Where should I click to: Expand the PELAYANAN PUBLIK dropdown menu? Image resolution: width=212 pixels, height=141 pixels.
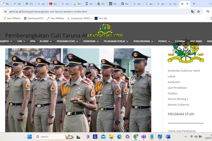pos(116,41)
